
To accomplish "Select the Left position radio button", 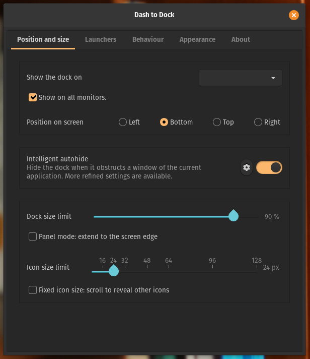I will click(x=123, y=122).
